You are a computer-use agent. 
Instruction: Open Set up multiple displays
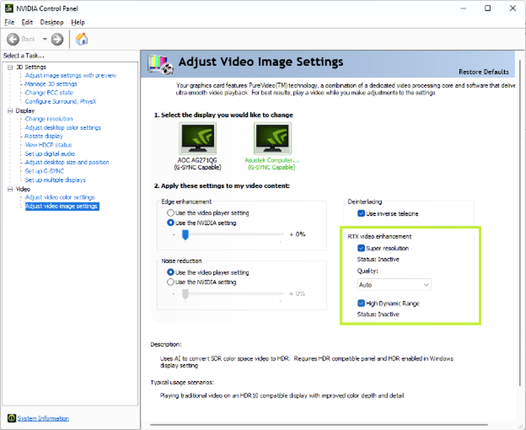[55, 180]
